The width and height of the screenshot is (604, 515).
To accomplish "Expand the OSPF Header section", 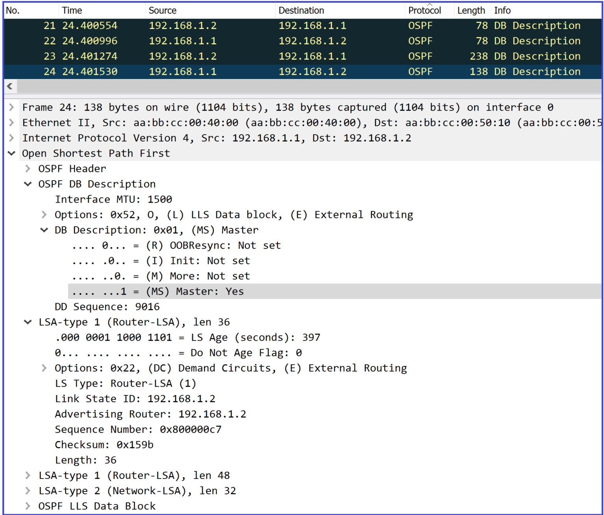I will click(x=28, y=168).
